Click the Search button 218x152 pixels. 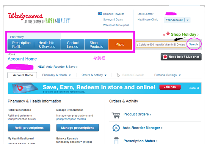(x=193, y=45)
